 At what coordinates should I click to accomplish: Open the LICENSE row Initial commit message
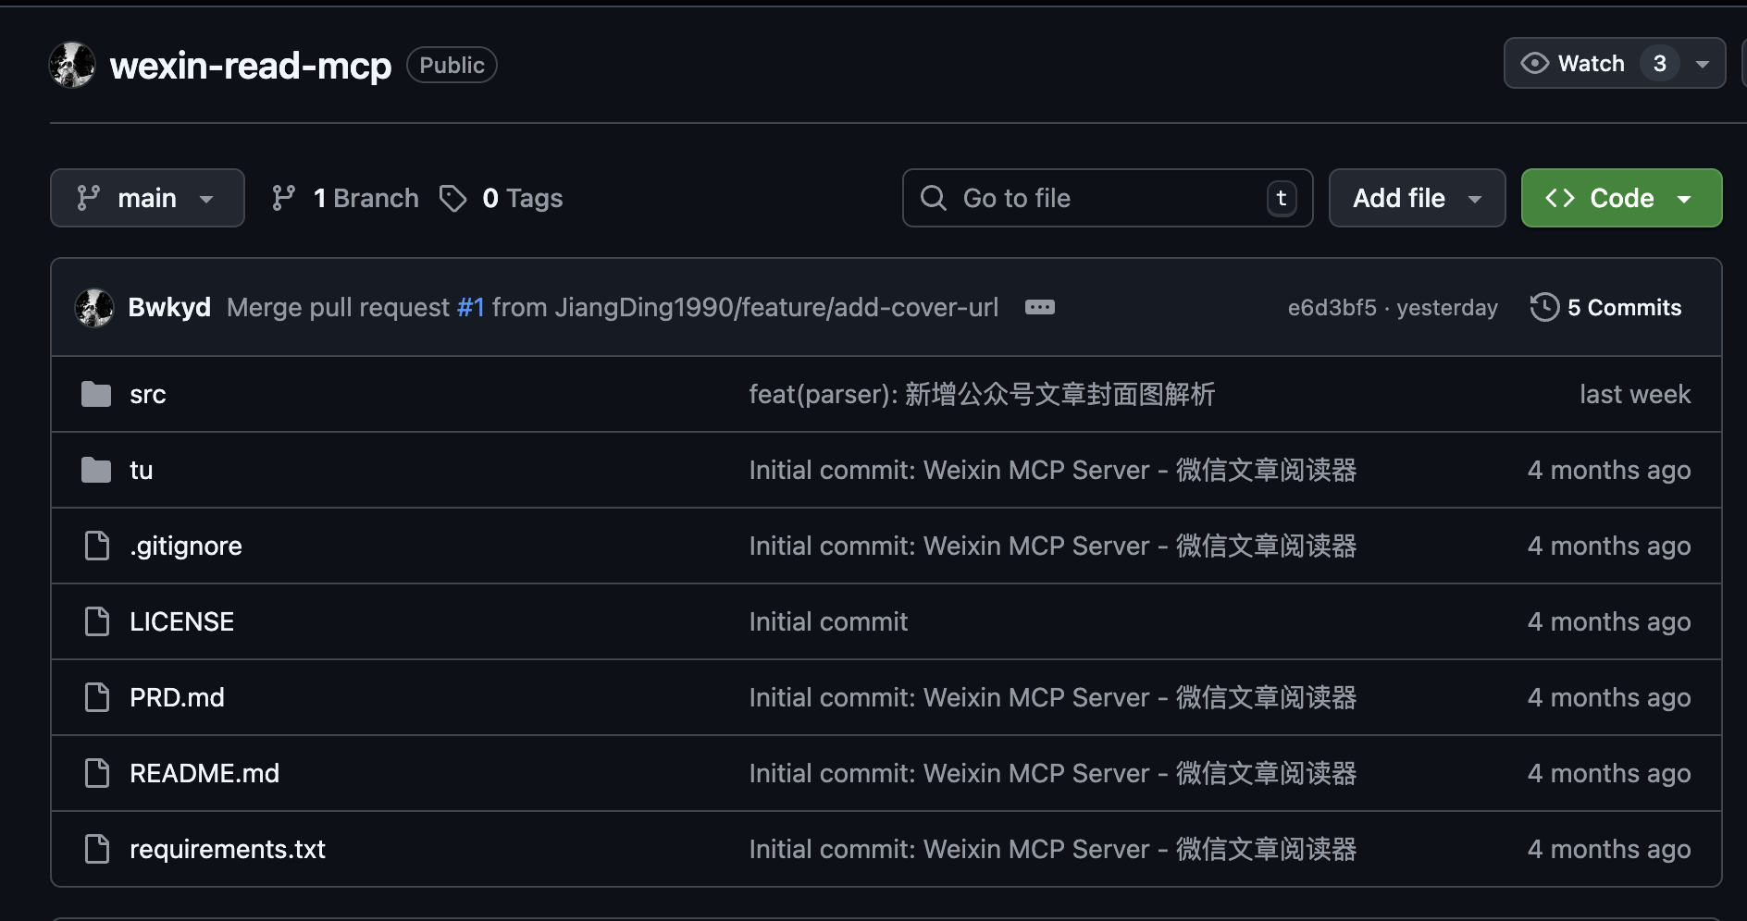[829, 622]
